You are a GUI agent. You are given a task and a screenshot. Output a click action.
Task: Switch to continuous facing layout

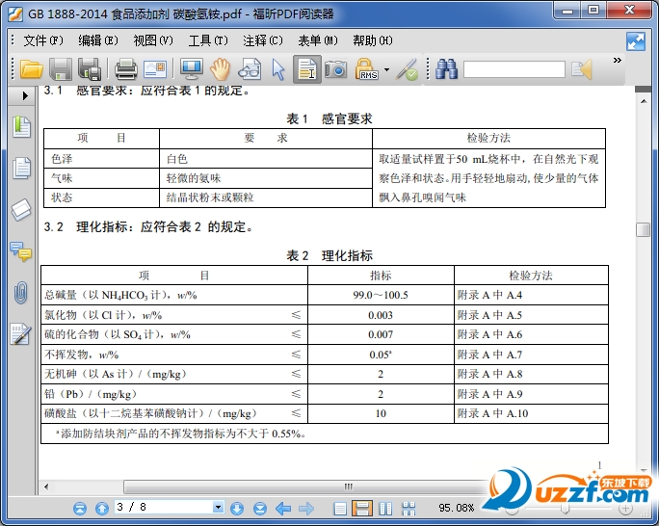409,509
